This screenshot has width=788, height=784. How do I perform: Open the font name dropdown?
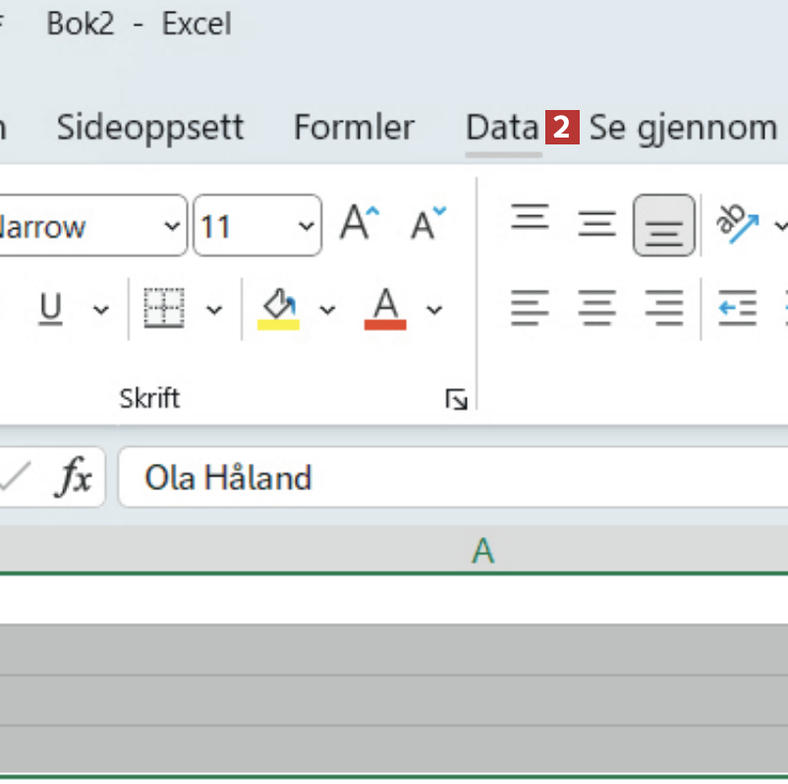point(172,227)
